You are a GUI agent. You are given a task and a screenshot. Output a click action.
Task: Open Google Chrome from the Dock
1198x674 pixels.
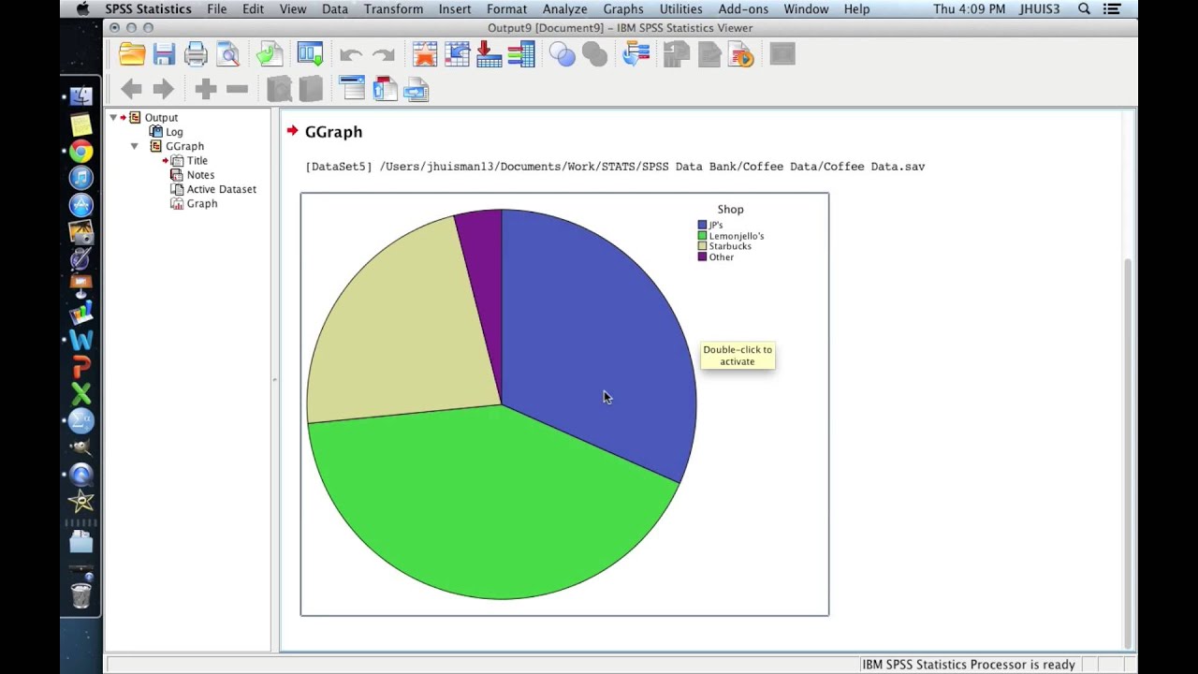pos(81,151)
